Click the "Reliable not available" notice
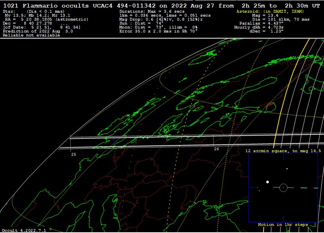The width and height of the screenshot is (324, 233). [x=31, y=35]
